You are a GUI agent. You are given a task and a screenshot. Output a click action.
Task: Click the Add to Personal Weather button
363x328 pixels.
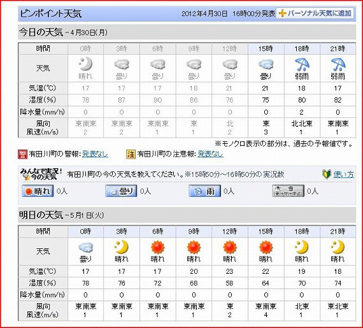[315, 13]
